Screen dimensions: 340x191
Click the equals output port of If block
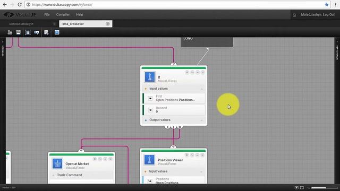tap(180, 127)
